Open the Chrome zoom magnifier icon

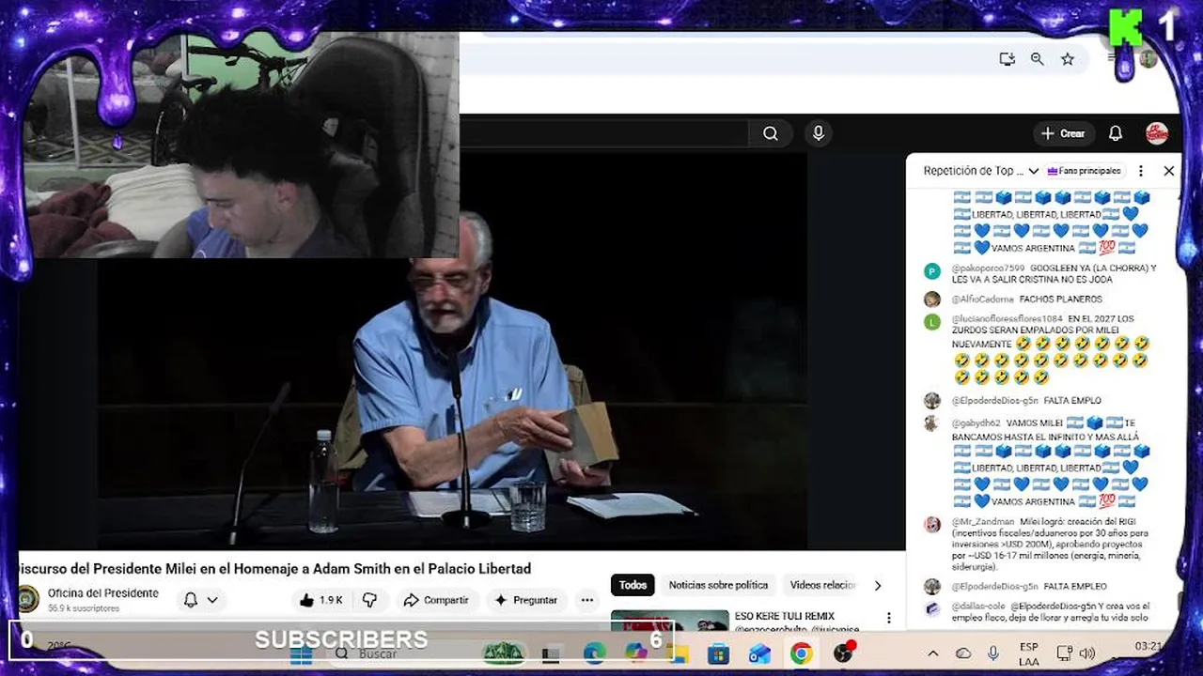click(1038, 59)
